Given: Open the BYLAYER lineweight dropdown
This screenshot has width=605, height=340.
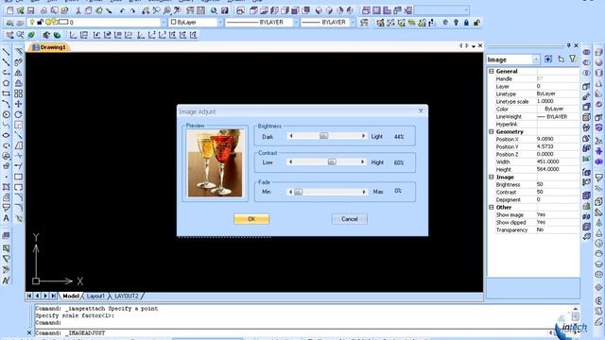Looking at the screenshot, I should pos(353,23).
